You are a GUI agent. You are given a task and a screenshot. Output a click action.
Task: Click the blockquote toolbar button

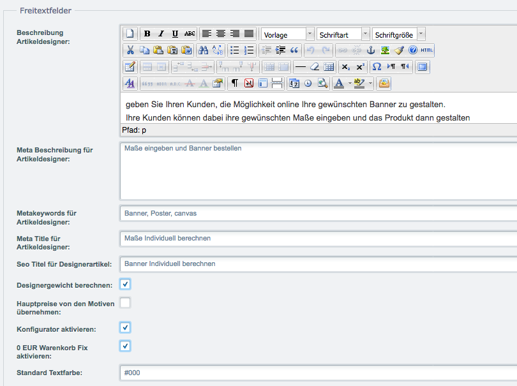point(294,50)
